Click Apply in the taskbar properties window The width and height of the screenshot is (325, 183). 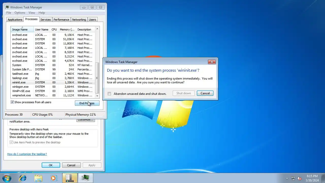[x=92, y=165]
